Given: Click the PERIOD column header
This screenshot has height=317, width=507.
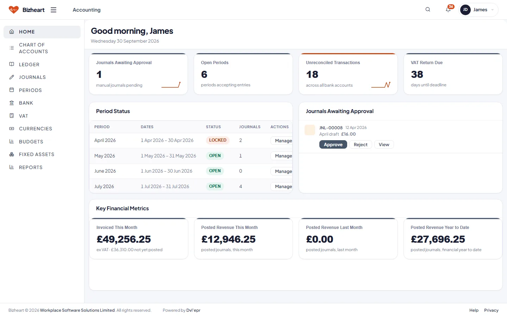Looking at the screenshot, I should coord(102,127).
